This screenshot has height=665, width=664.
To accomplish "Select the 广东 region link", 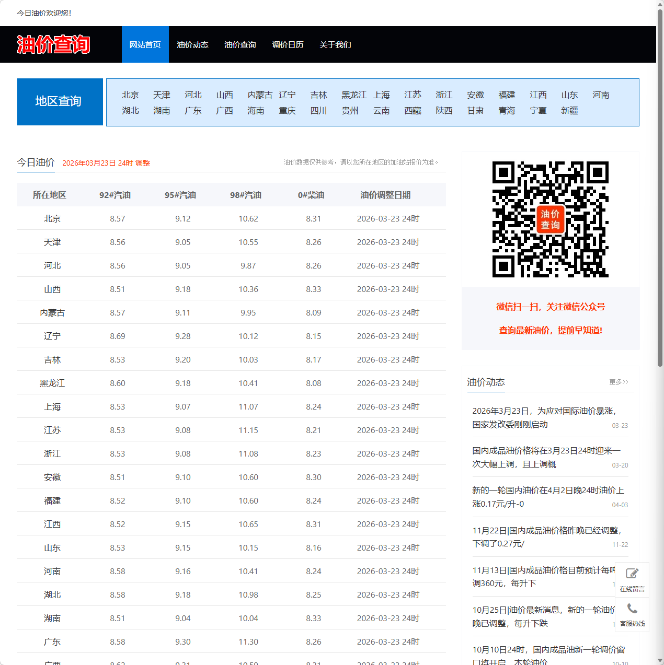I will point(193,110).
